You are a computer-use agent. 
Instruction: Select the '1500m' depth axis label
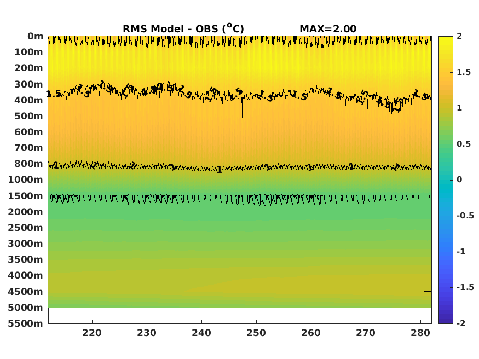[x=25, y=196]
